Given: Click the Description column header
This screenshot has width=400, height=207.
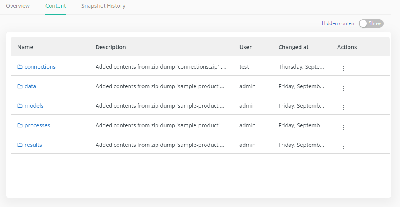Looking at the screenshot, I should [x=111, y=47].
